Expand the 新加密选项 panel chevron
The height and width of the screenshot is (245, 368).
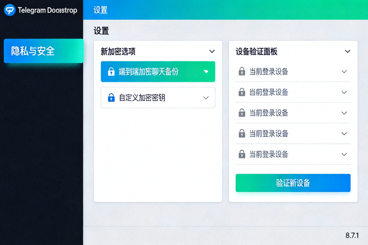pos(212,51)
